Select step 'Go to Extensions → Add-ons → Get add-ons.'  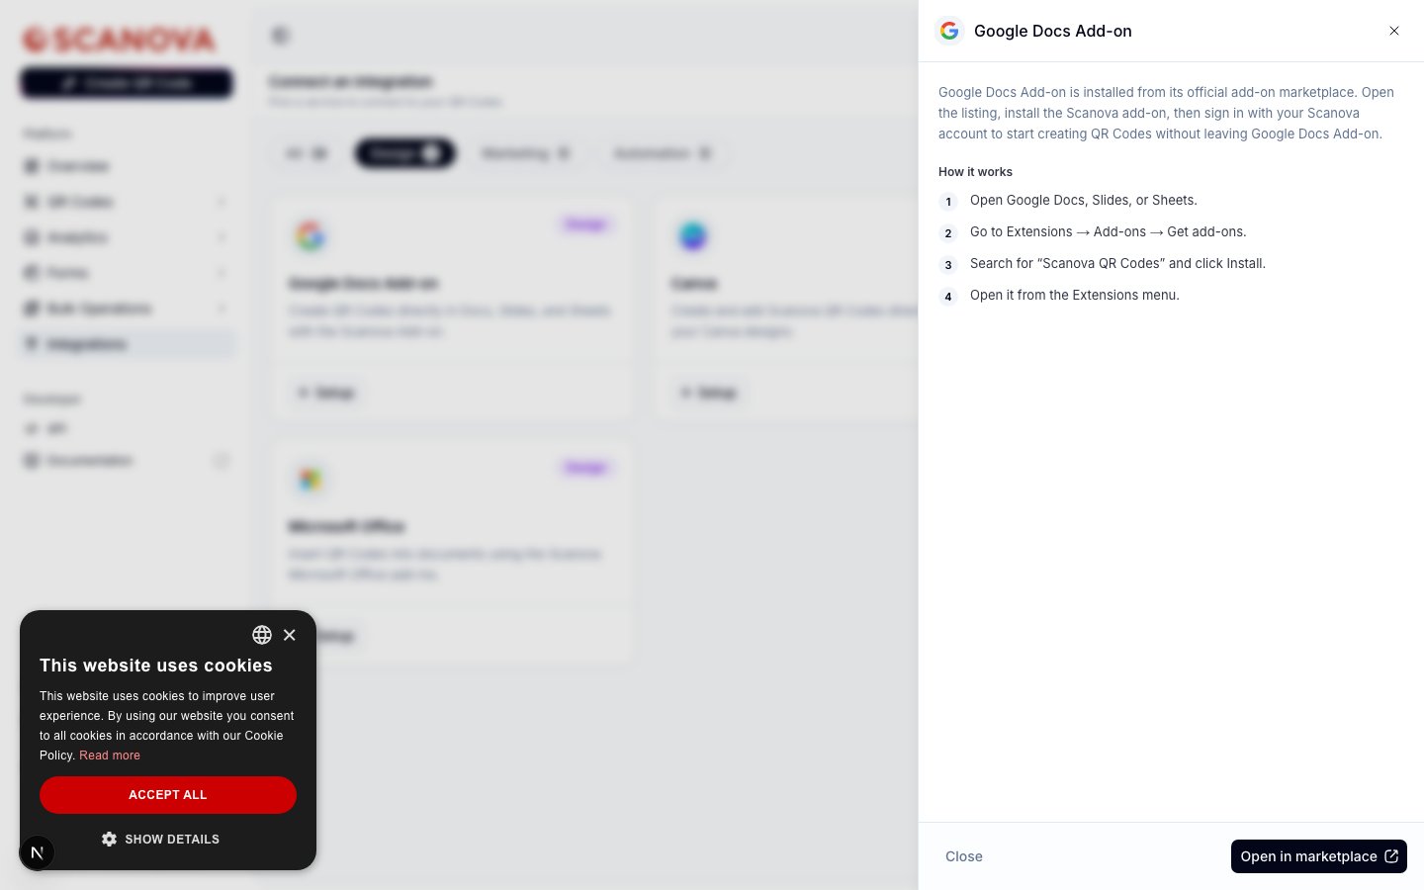tap(1108, 232)
